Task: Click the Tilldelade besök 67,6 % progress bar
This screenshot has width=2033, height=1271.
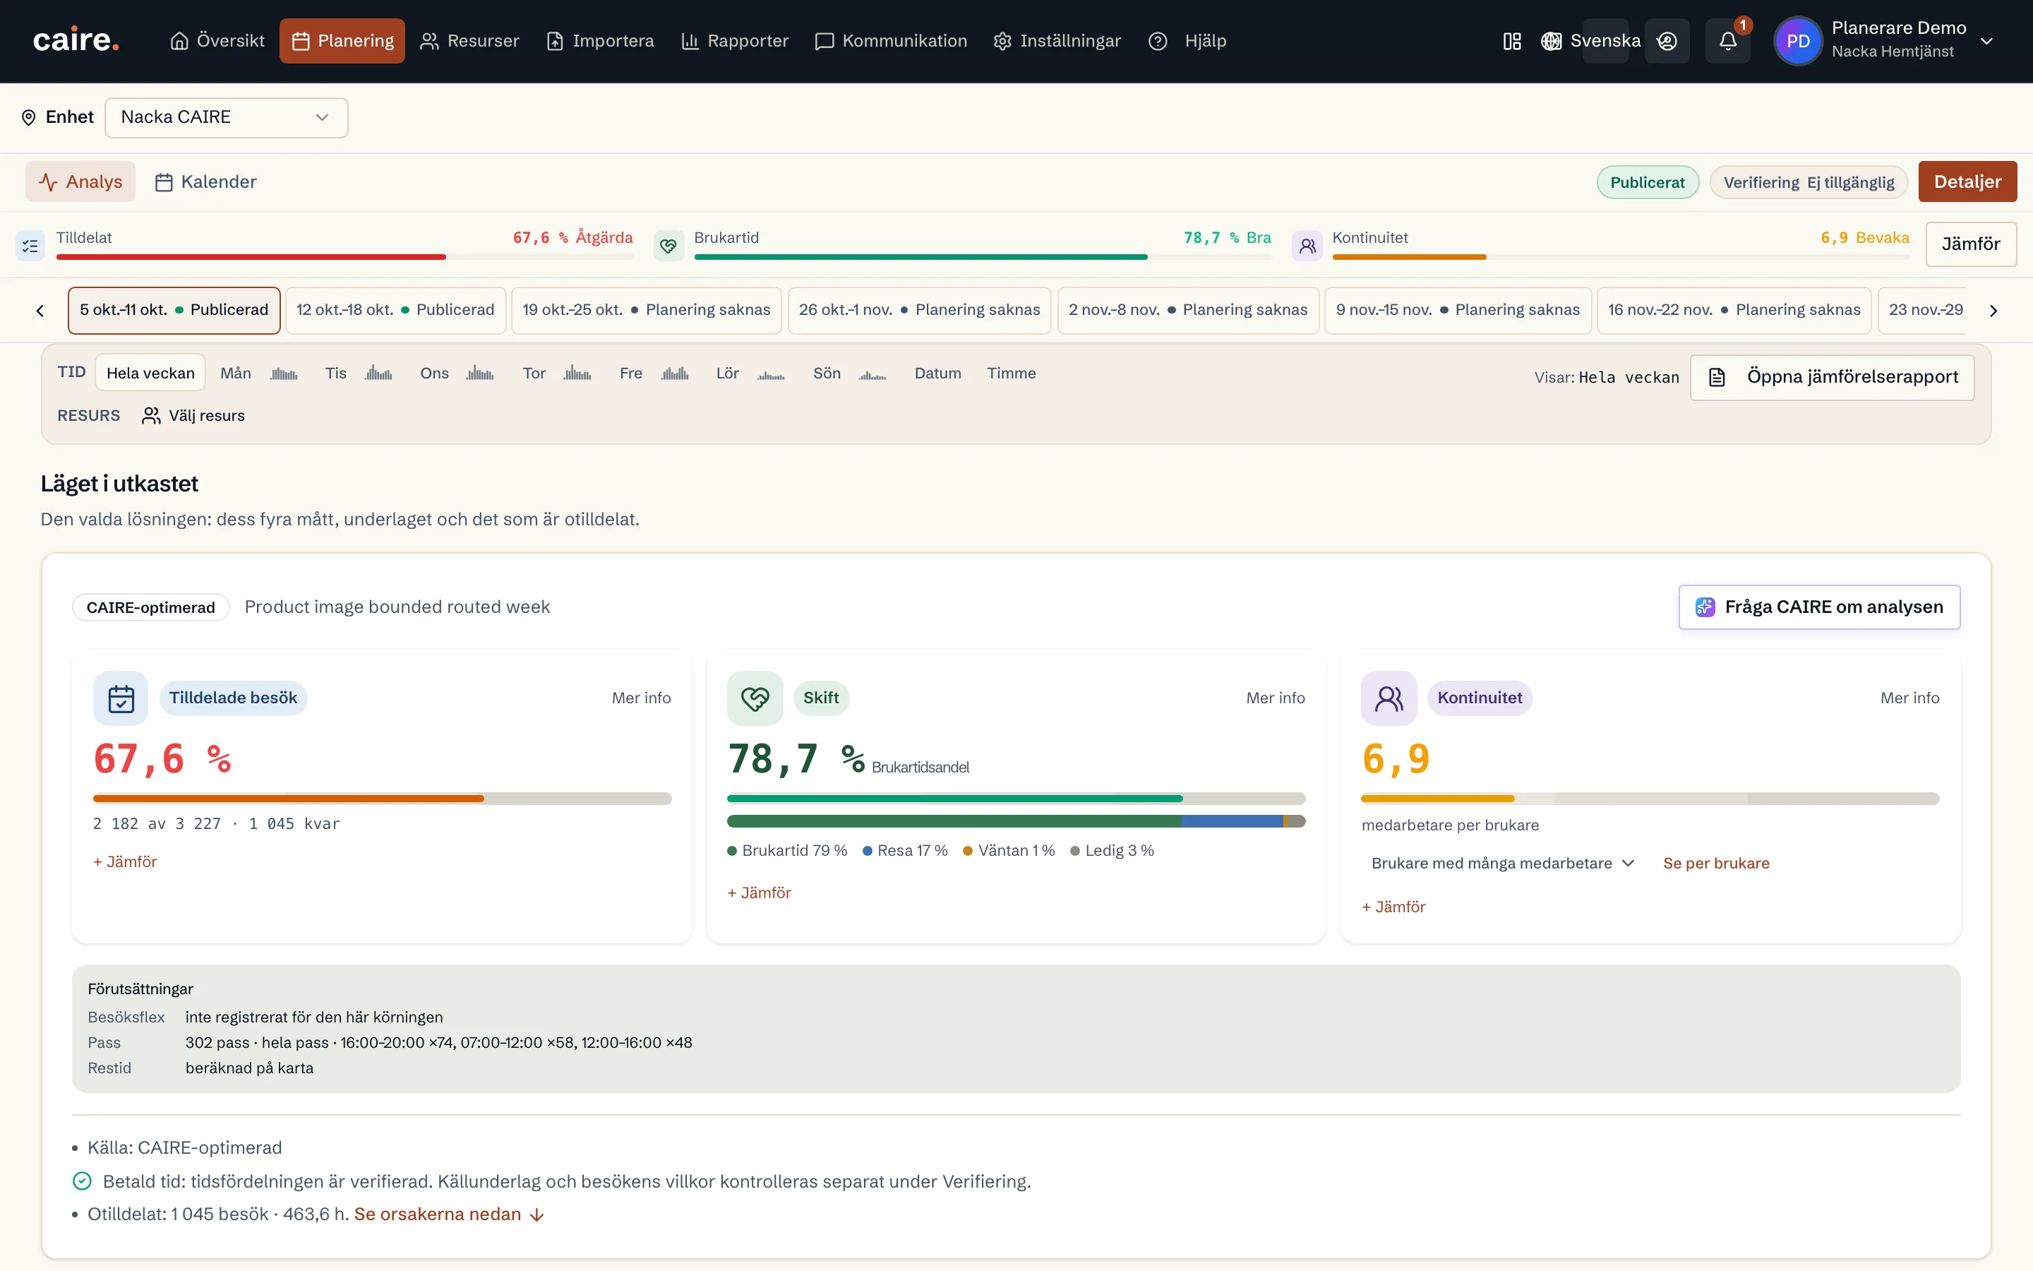Action: click(x=382, y=799)
